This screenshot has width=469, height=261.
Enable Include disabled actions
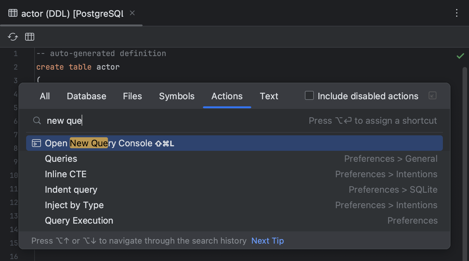point(309,95)
